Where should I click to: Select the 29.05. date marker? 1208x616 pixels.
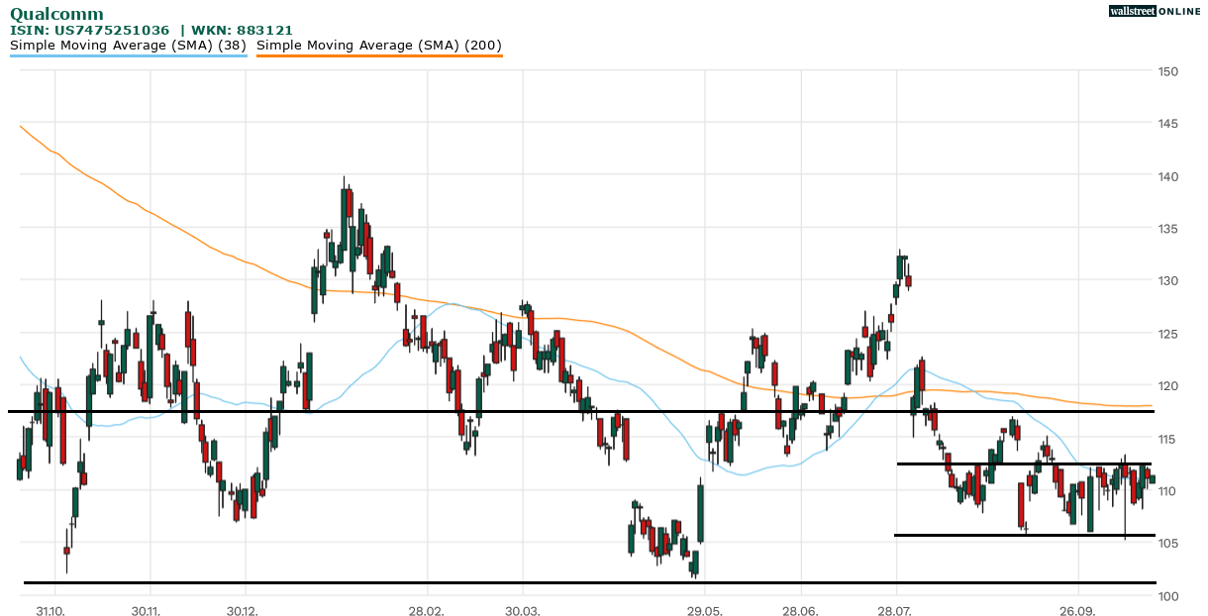703,609
